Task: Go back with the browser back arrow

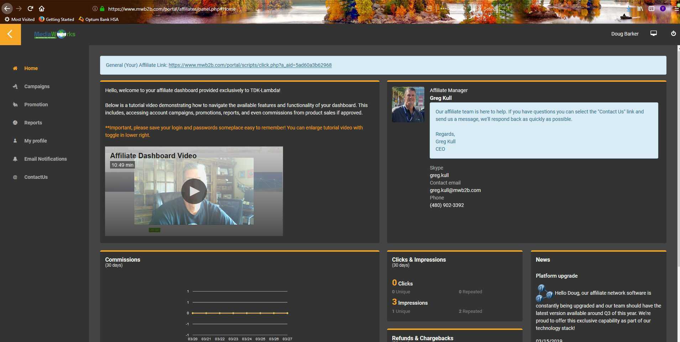Action: click(x=7, y=9)
